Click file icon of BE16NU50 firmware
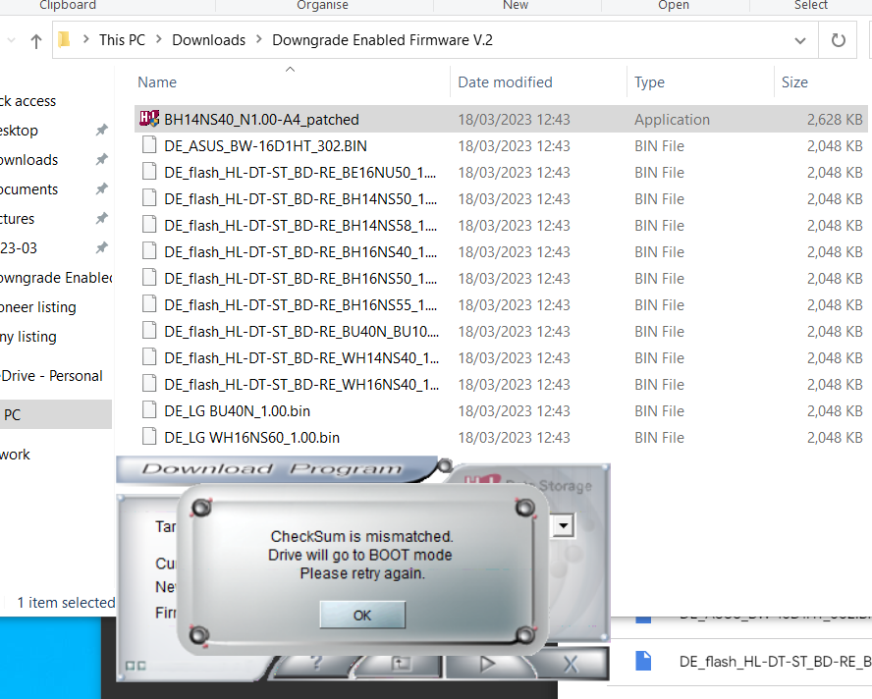Image resolution: width=872 pixels, height=699 pixels. point(149,172)
